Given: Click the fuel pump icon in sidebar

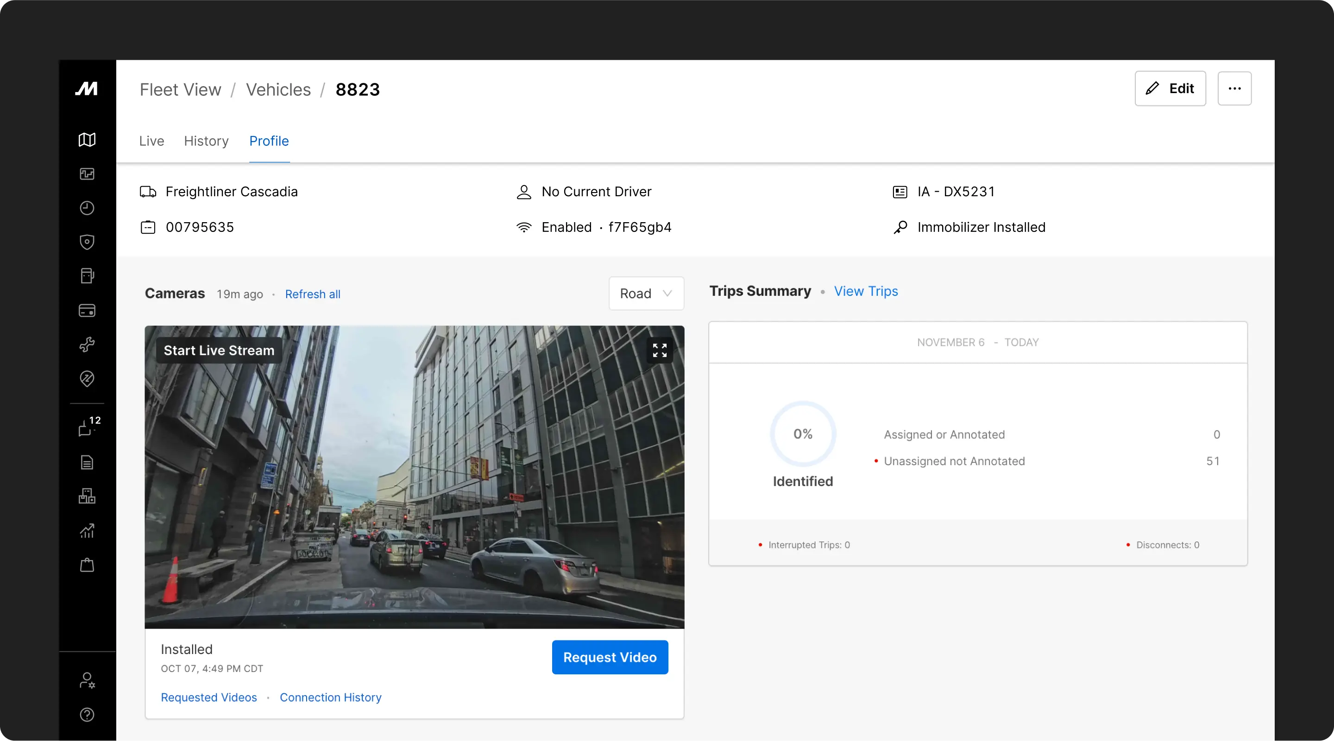Looking at the screenshot, I should click(x=87, y=276).
